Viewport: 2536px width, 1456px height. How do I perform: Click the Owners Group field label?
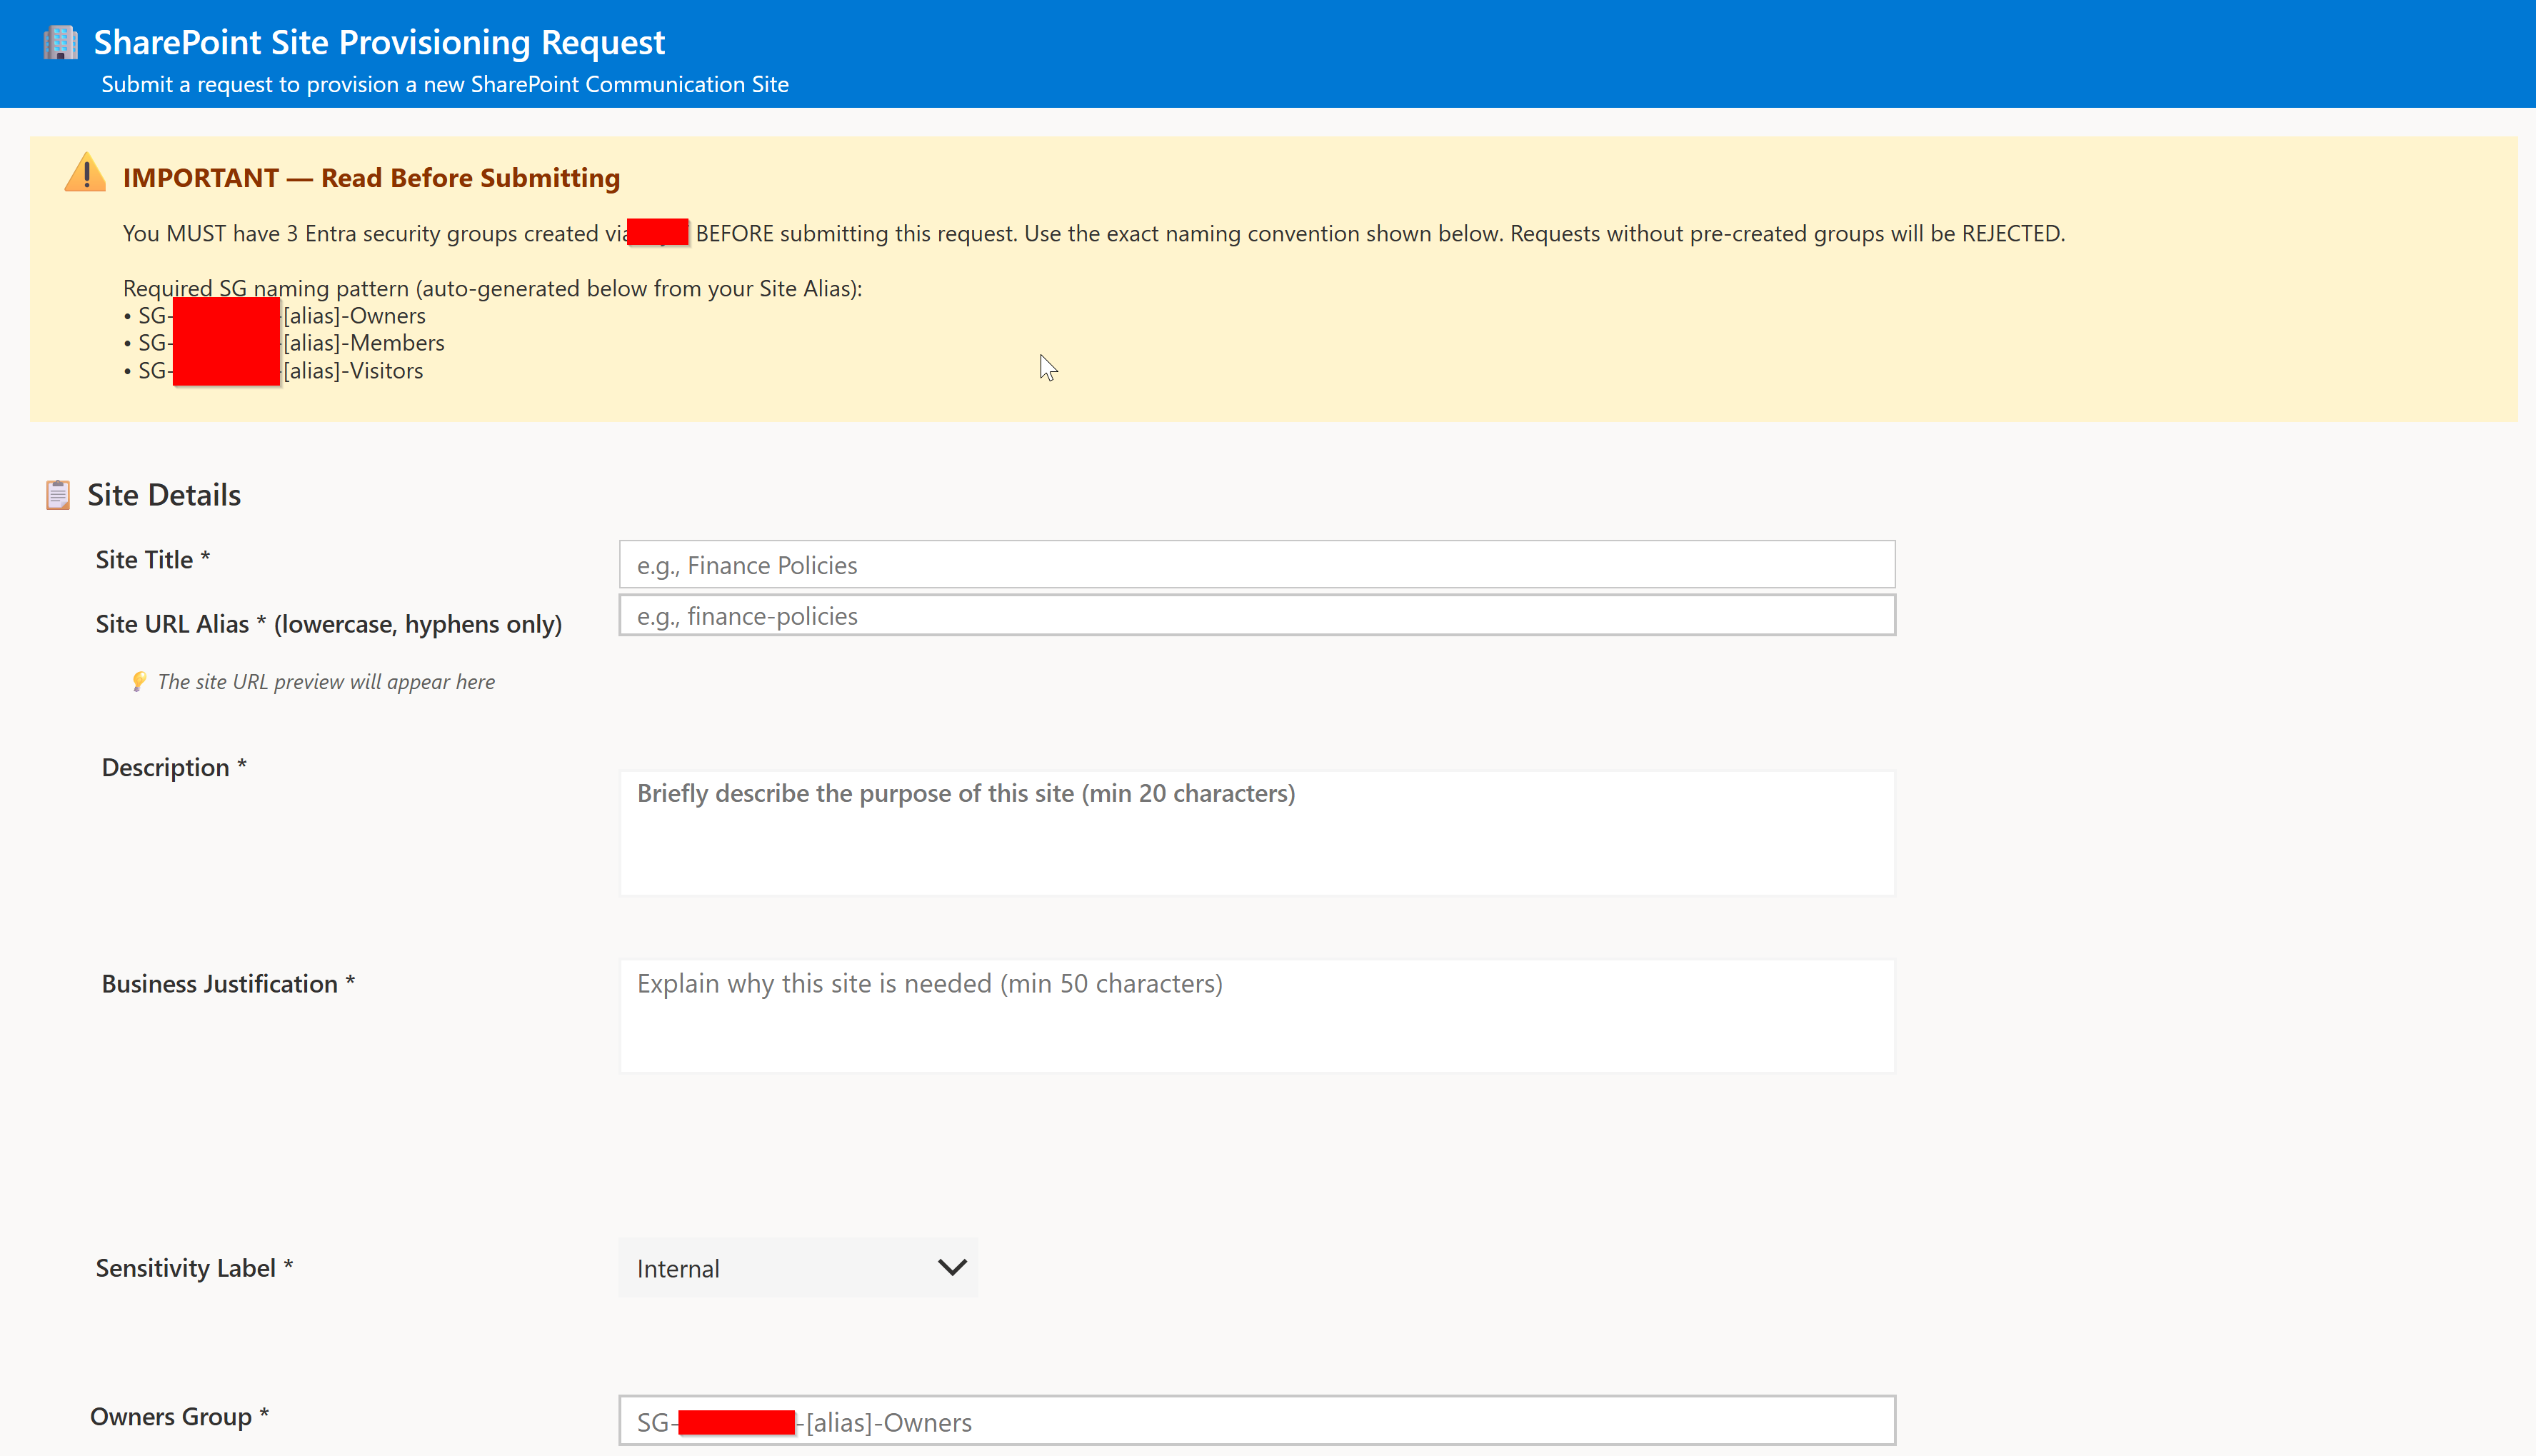[179, 1417]
